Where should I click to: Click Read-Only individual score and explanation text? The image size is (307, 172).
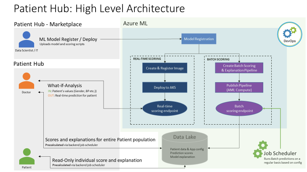point(97,160)
